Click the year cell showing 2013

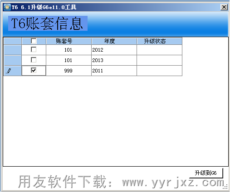[x=114, y=60]
